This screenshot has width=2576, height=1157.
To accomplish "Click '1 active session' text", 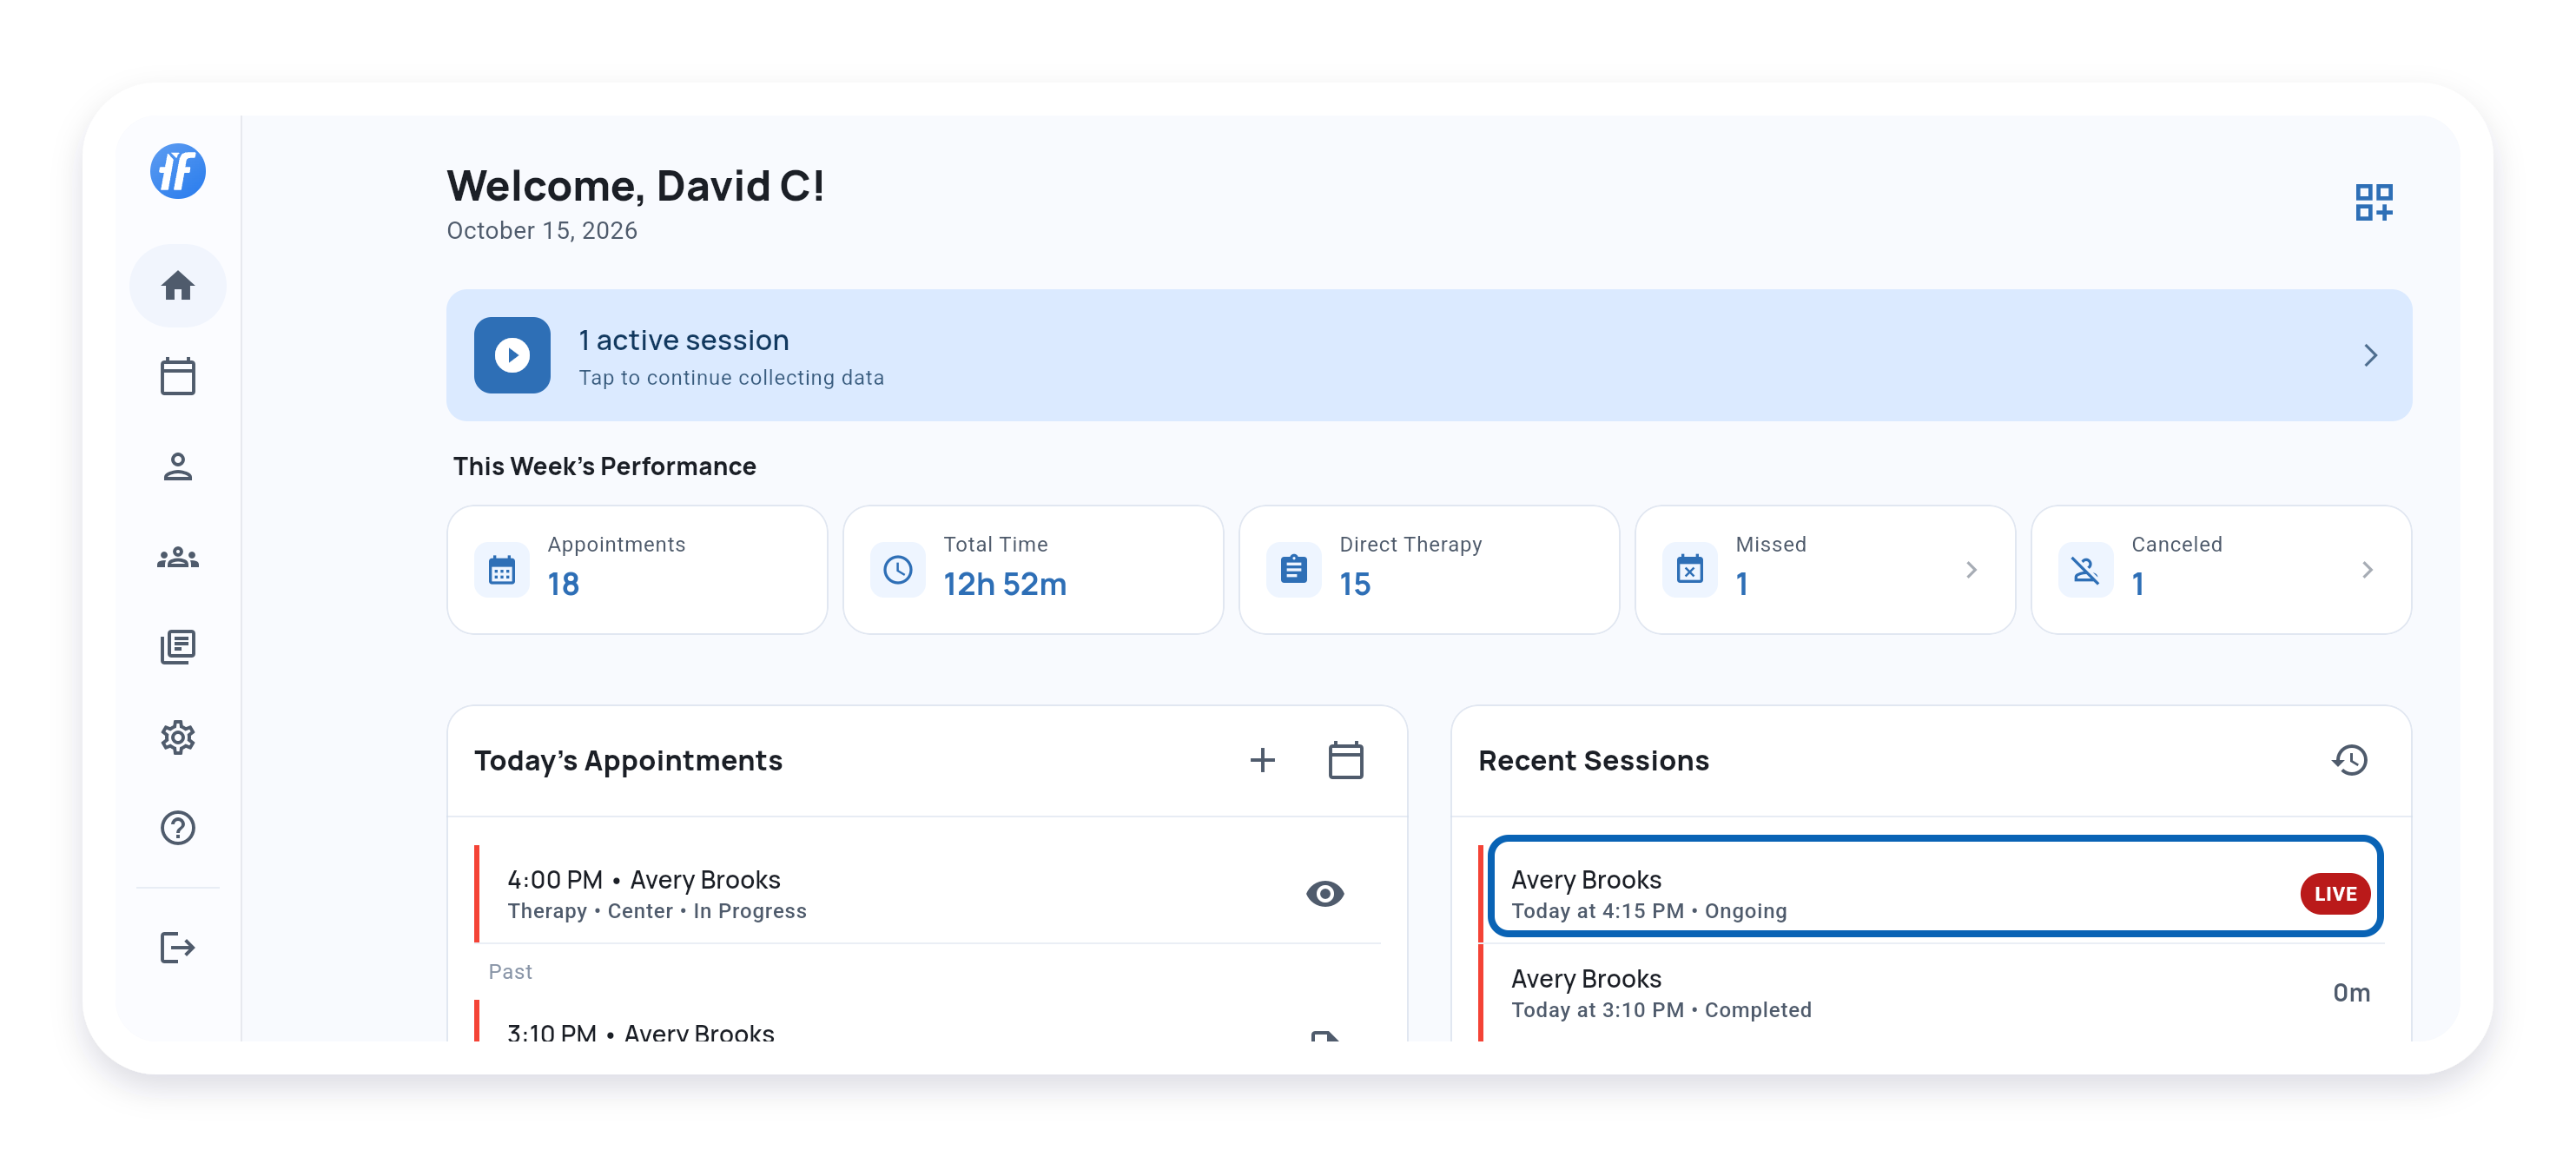I will pos(683,340).
